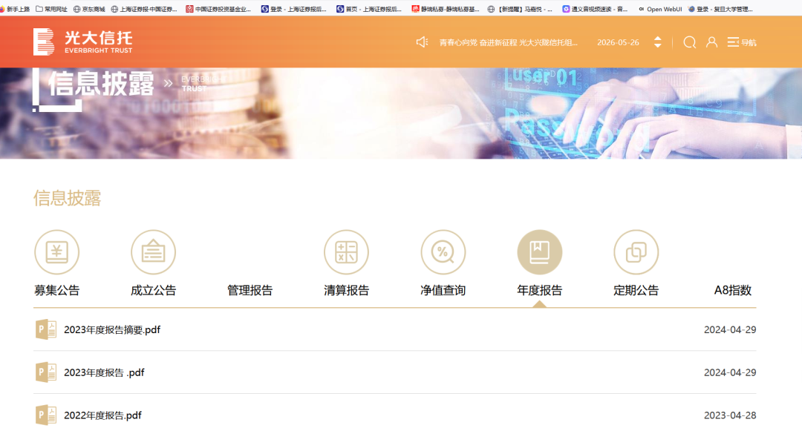Open the 登录 - 上海证券报后 bookmark
This screenshot has height=431, width=802.
pyautogui.click(x=293, y=9)
